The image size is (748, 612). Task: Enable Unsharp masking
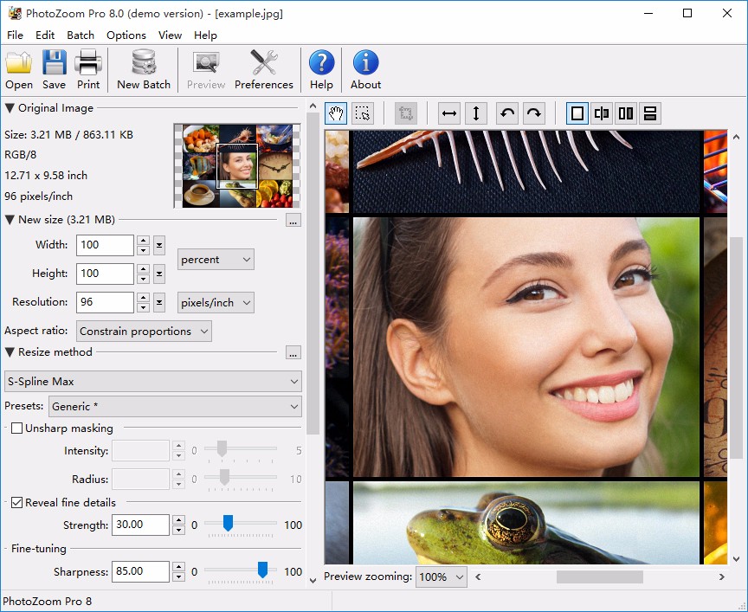[15, 428]
